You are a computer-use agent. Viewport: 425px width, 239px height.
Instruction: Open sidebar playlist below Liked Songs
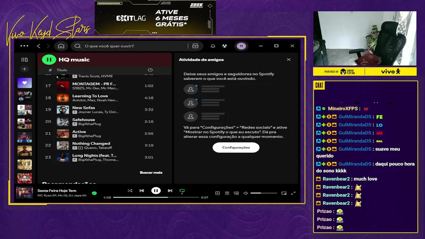[x=25, y=96]
